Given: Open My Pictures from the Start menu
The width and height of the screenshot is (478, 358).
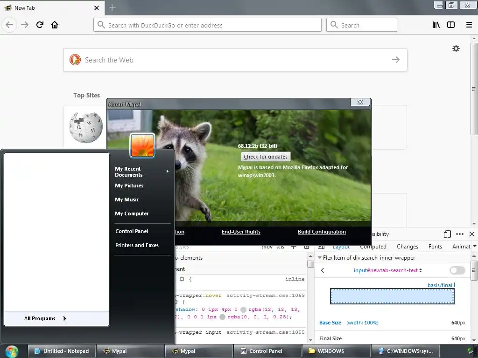Looking at the screenshot, I should point(129,186).
